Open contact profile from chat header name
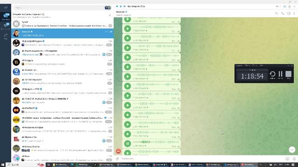298x167 pixels. click(x=120, y=12)
